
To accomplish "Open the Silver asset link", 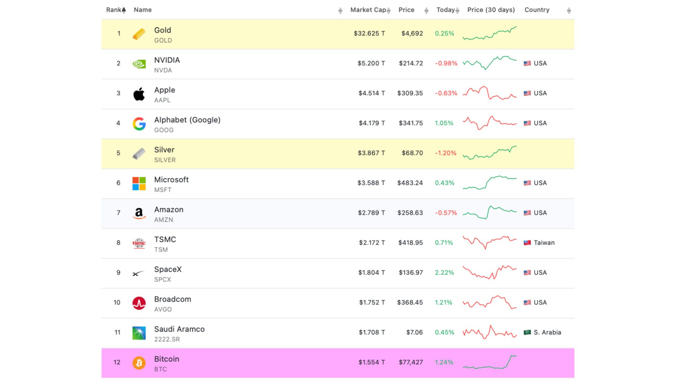I will tap(164, 150).
